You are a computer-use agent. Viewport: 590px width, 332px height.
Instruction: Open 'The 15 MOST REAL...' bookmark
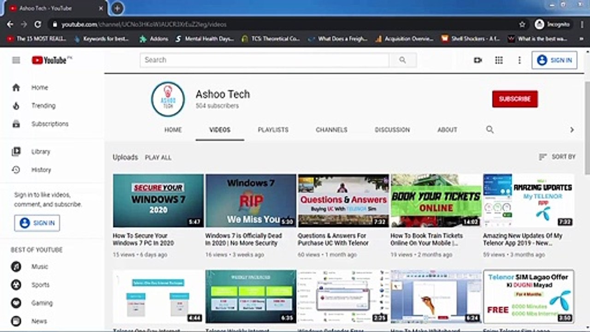pos(37,39)
